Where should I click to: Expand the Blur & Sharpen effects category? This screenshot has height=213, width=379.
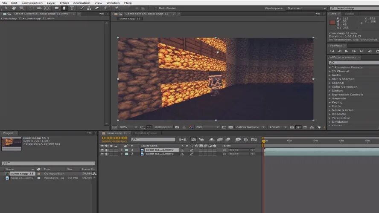329,79
